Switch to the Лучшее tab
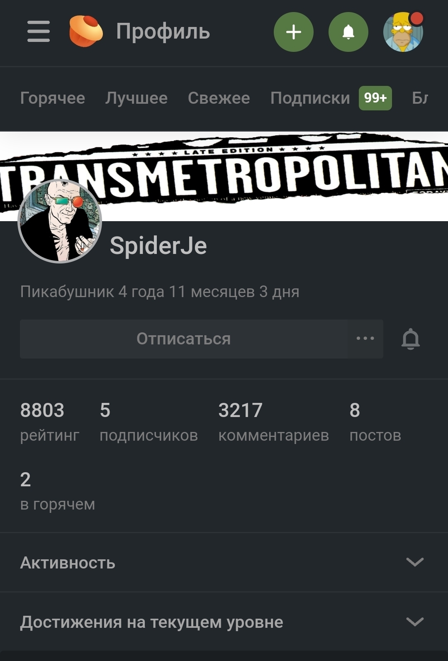This screenshot has width=448, height=661. click(x=136, y=98)
